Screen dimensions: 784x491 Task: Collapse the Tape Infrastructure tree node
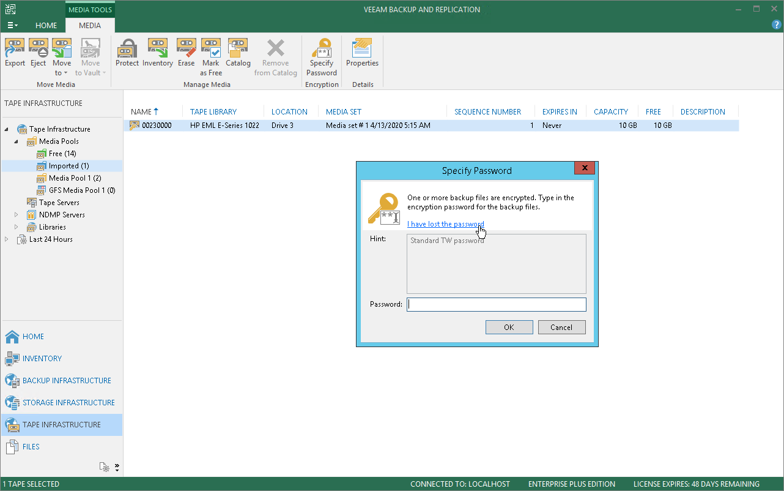click(x=7, y=129)
